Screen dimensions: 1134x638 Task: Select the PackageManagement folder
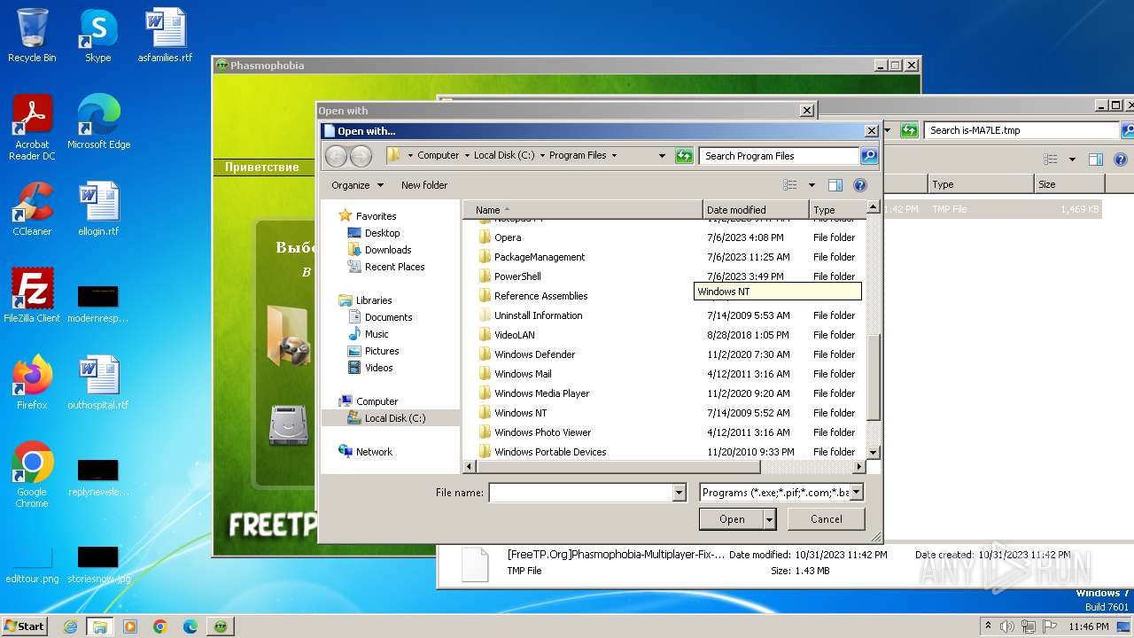540,257
